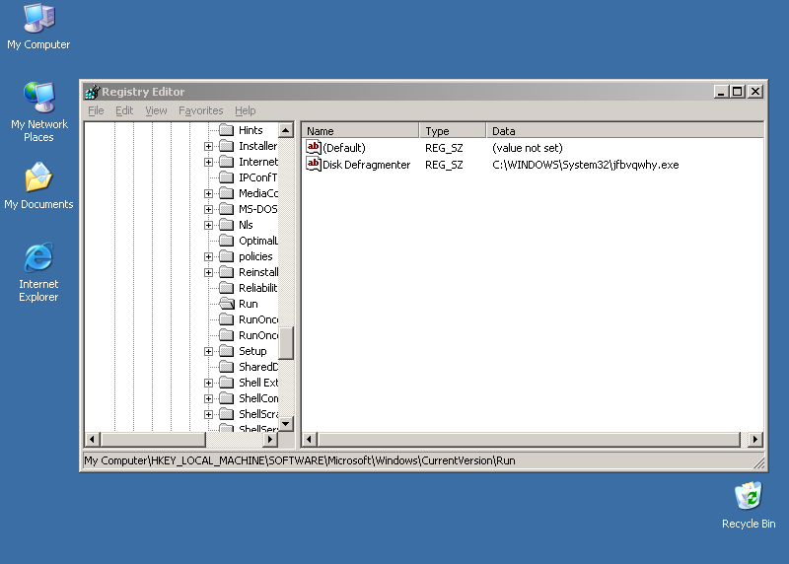The height and width of the screenshot is (564, 789).
Task: Click the Reinstall folder icon
Action: pyautogui.click(x=227, y=272)
